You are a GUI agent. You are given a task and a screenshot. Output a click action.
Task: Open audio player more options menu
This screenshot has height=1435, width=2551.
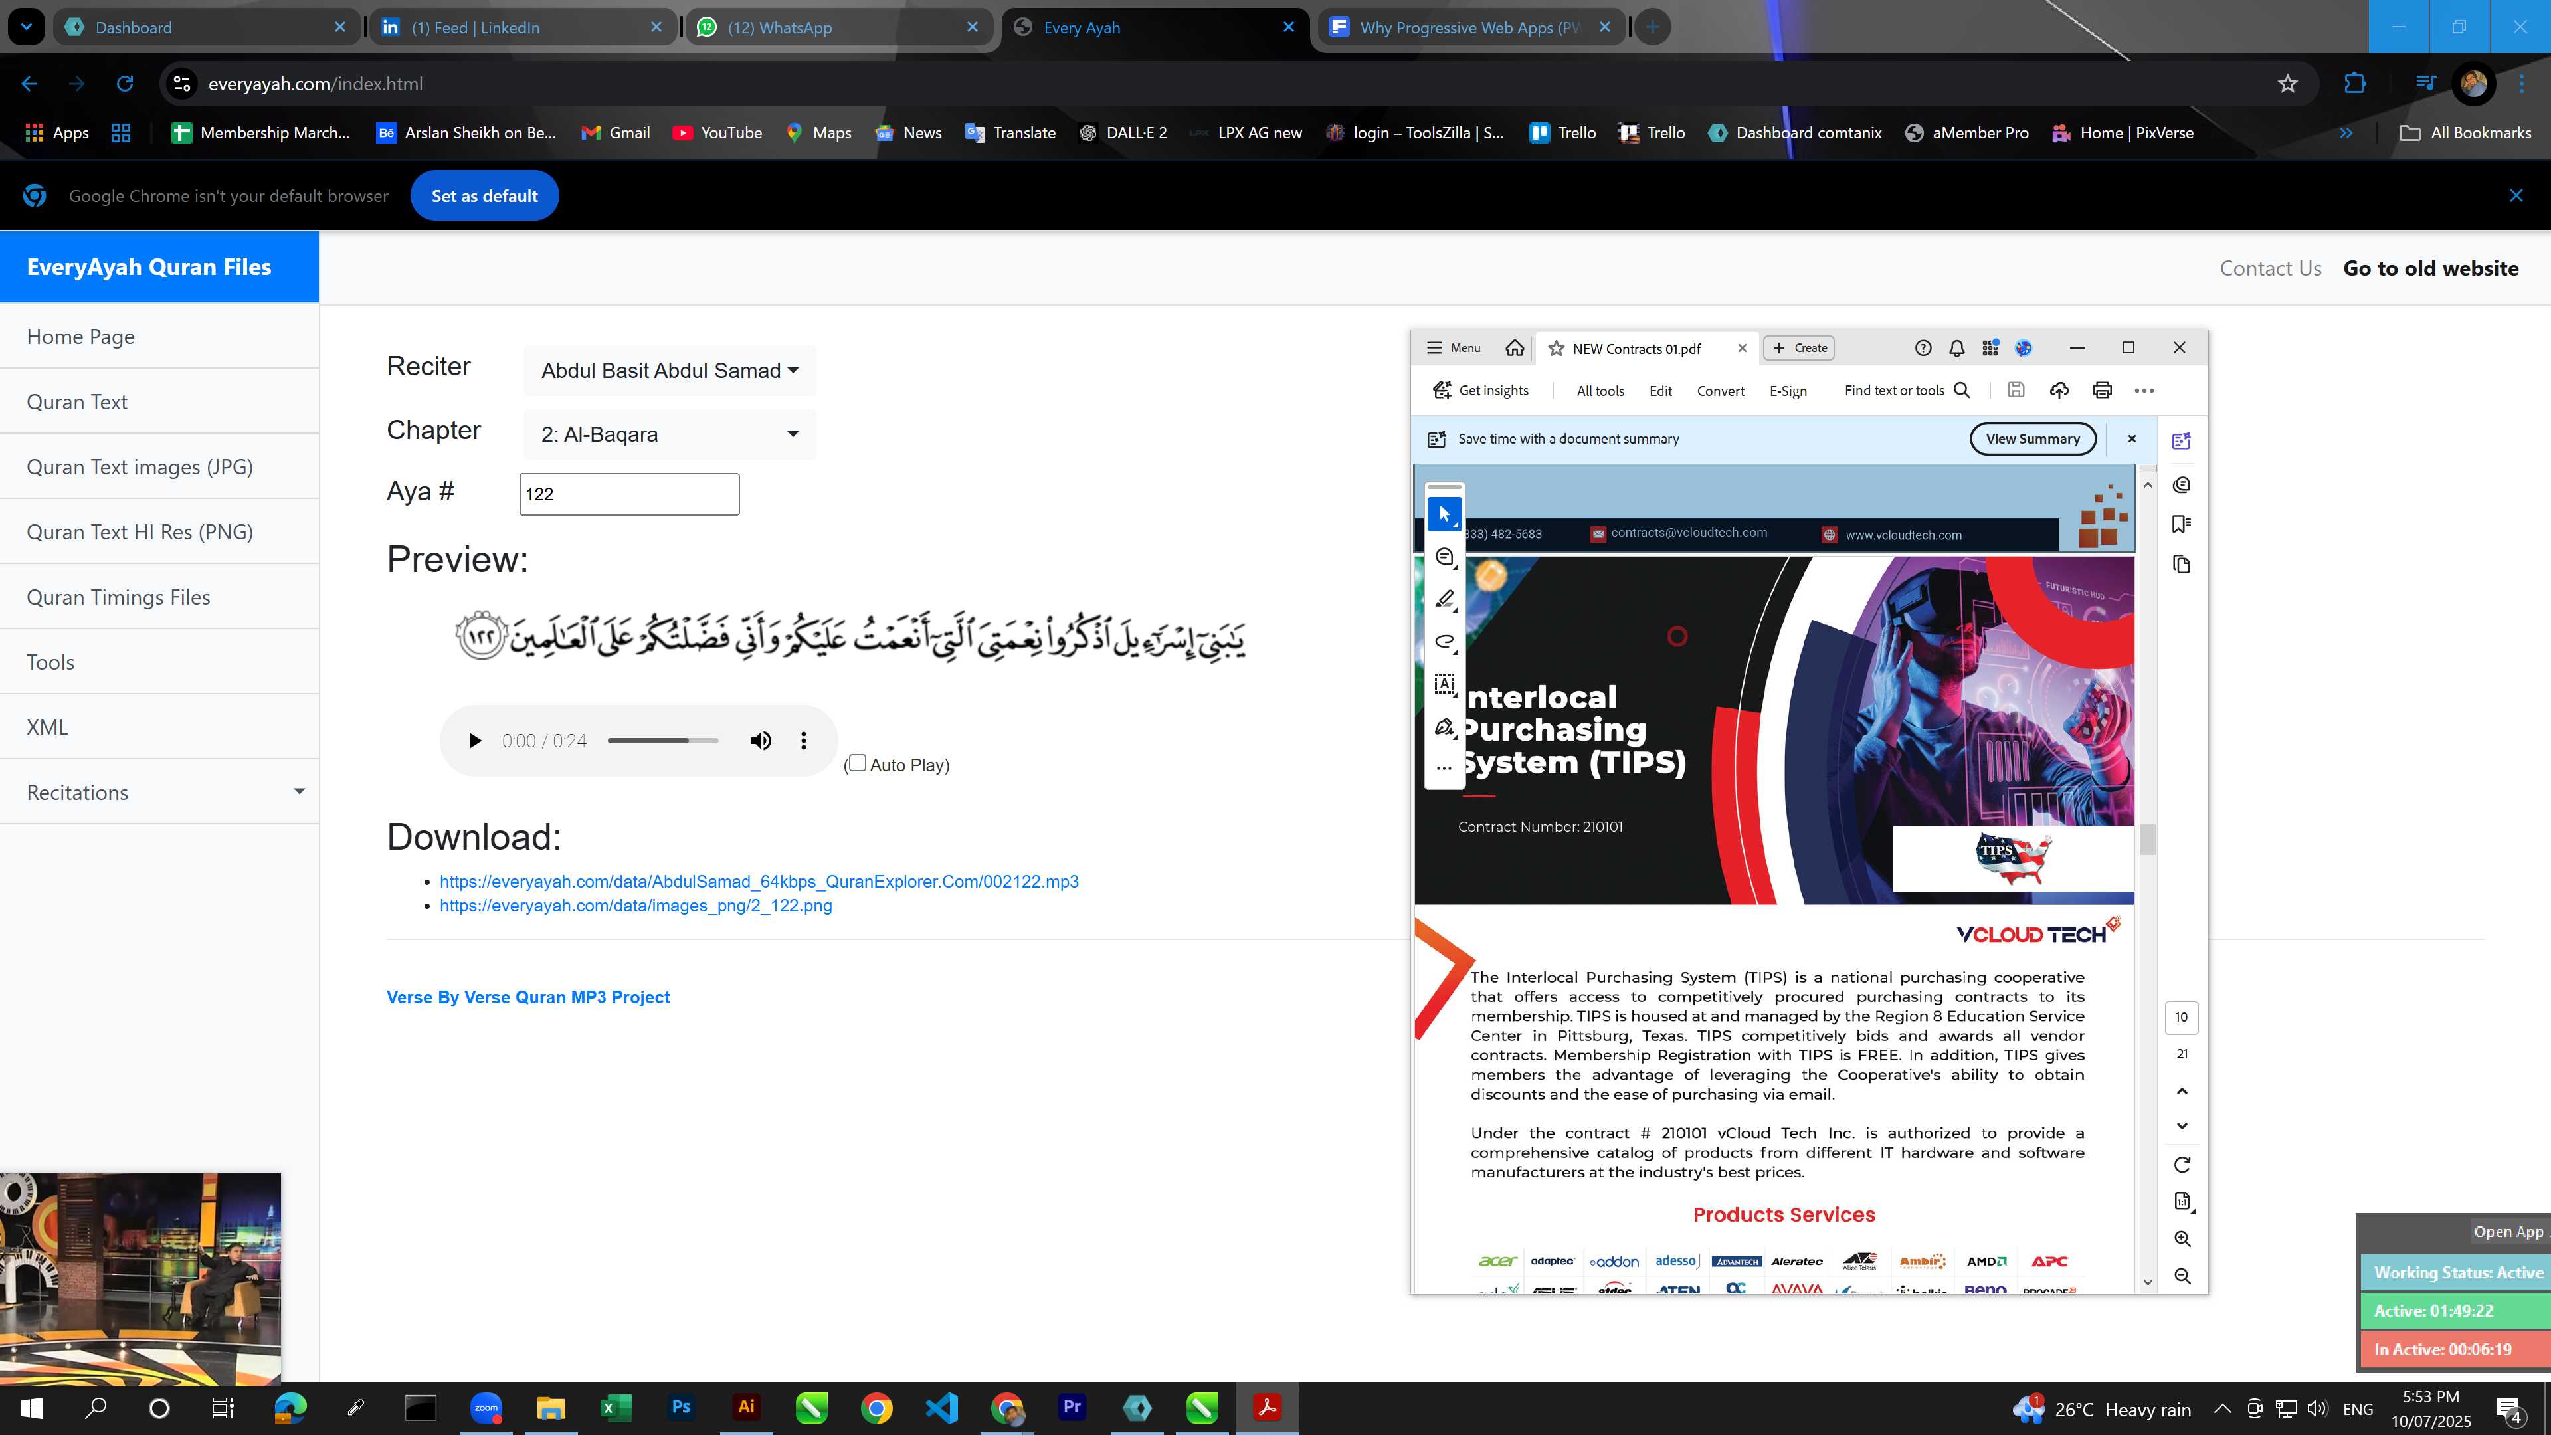[803, 741]
